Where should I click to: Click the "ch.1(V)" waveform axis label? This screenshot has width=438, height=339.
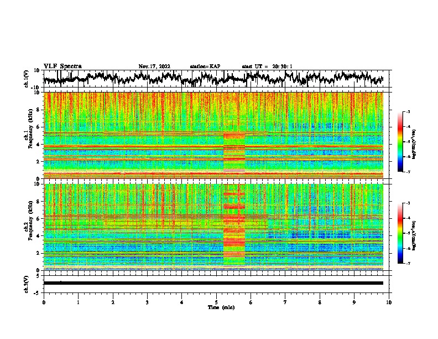(27, 79)
